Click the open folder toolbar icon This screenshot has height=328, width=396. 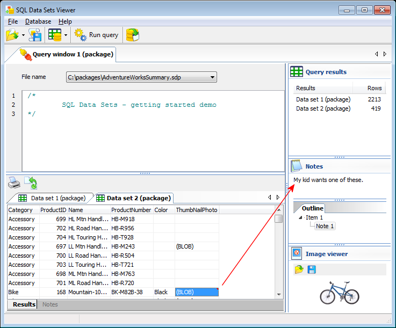12,35
